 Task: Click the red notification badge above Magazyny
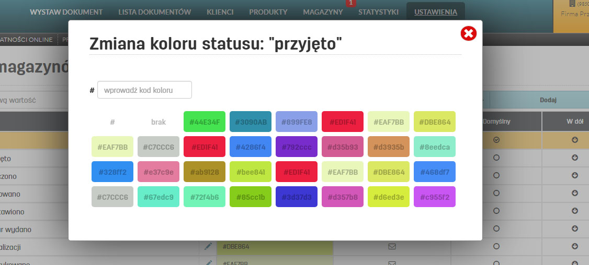351,3
